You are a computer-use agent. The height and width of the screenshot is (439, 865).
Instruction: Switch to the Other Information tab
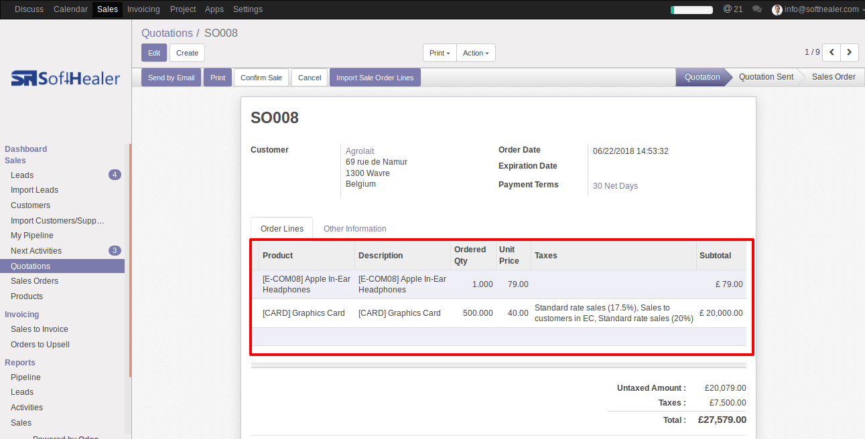click(354, 228)
